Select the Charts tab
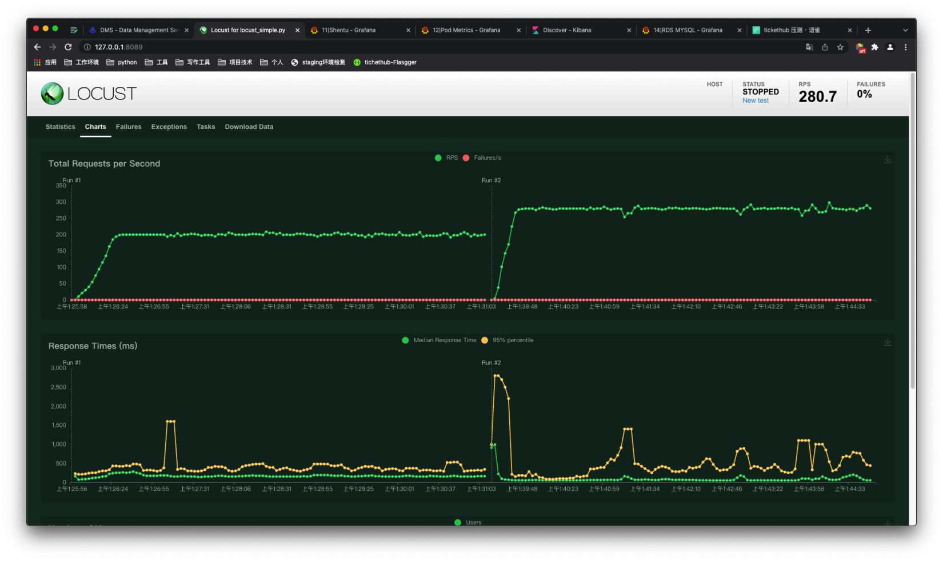 tap(95, 127)
